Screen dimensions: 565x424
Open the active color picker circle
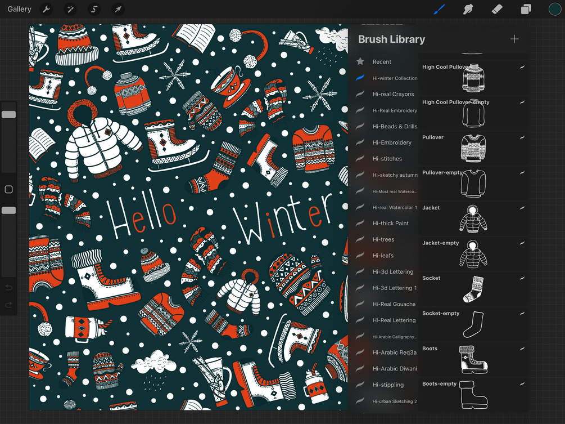point(554,9)
